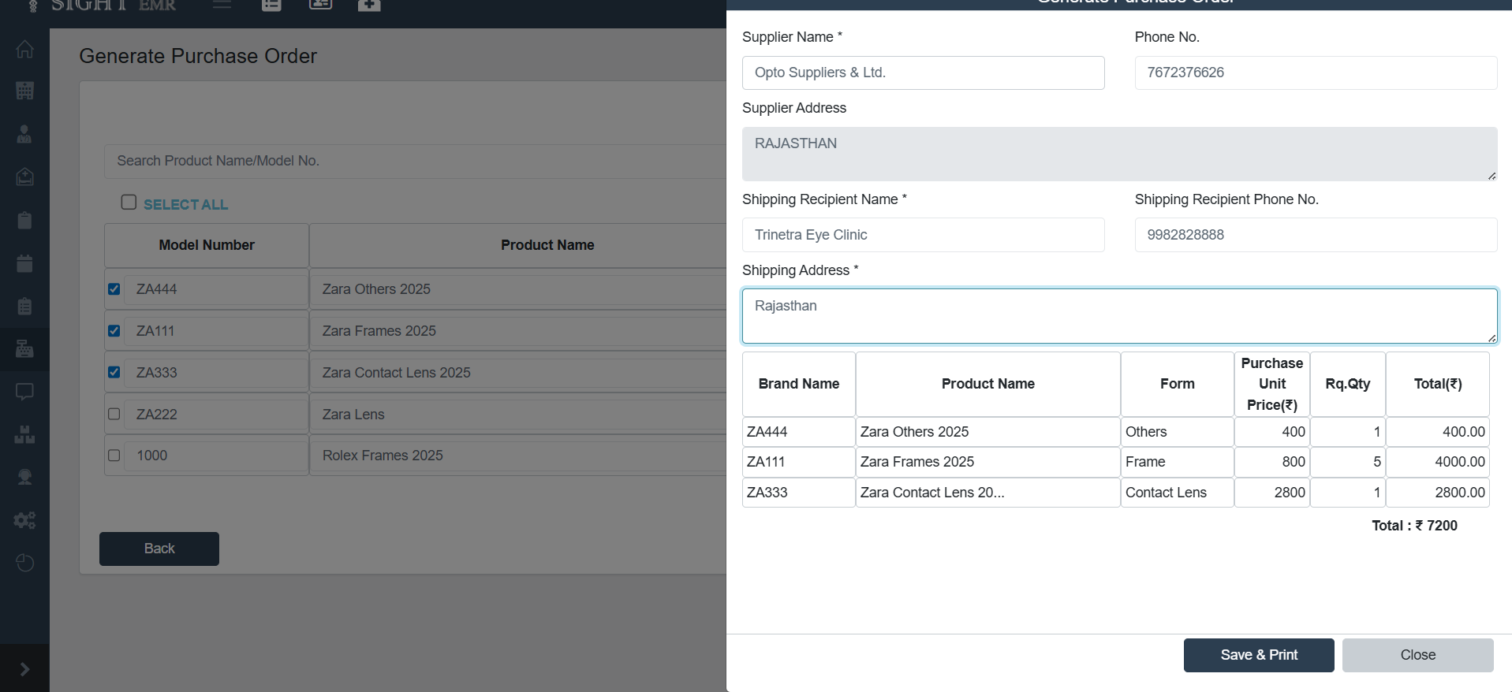1512x692 pixels.
Task: Open the settings gears sidebar icon
Action: (24, 520)
